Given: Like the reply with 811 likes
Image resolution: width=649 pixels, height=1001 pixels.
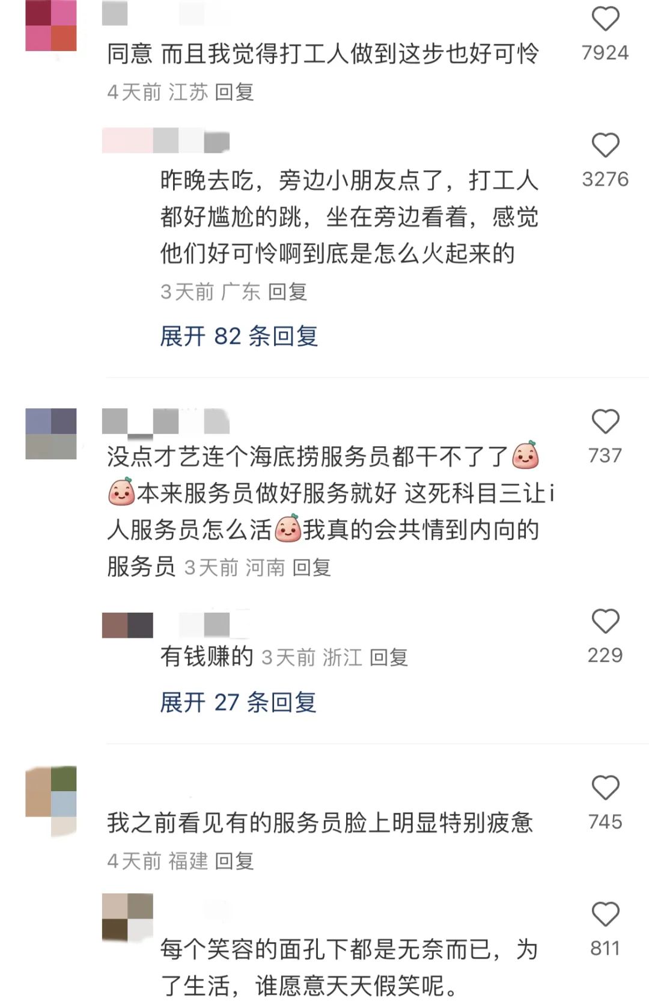Looking at the screenshot, I should coord(605,914).
